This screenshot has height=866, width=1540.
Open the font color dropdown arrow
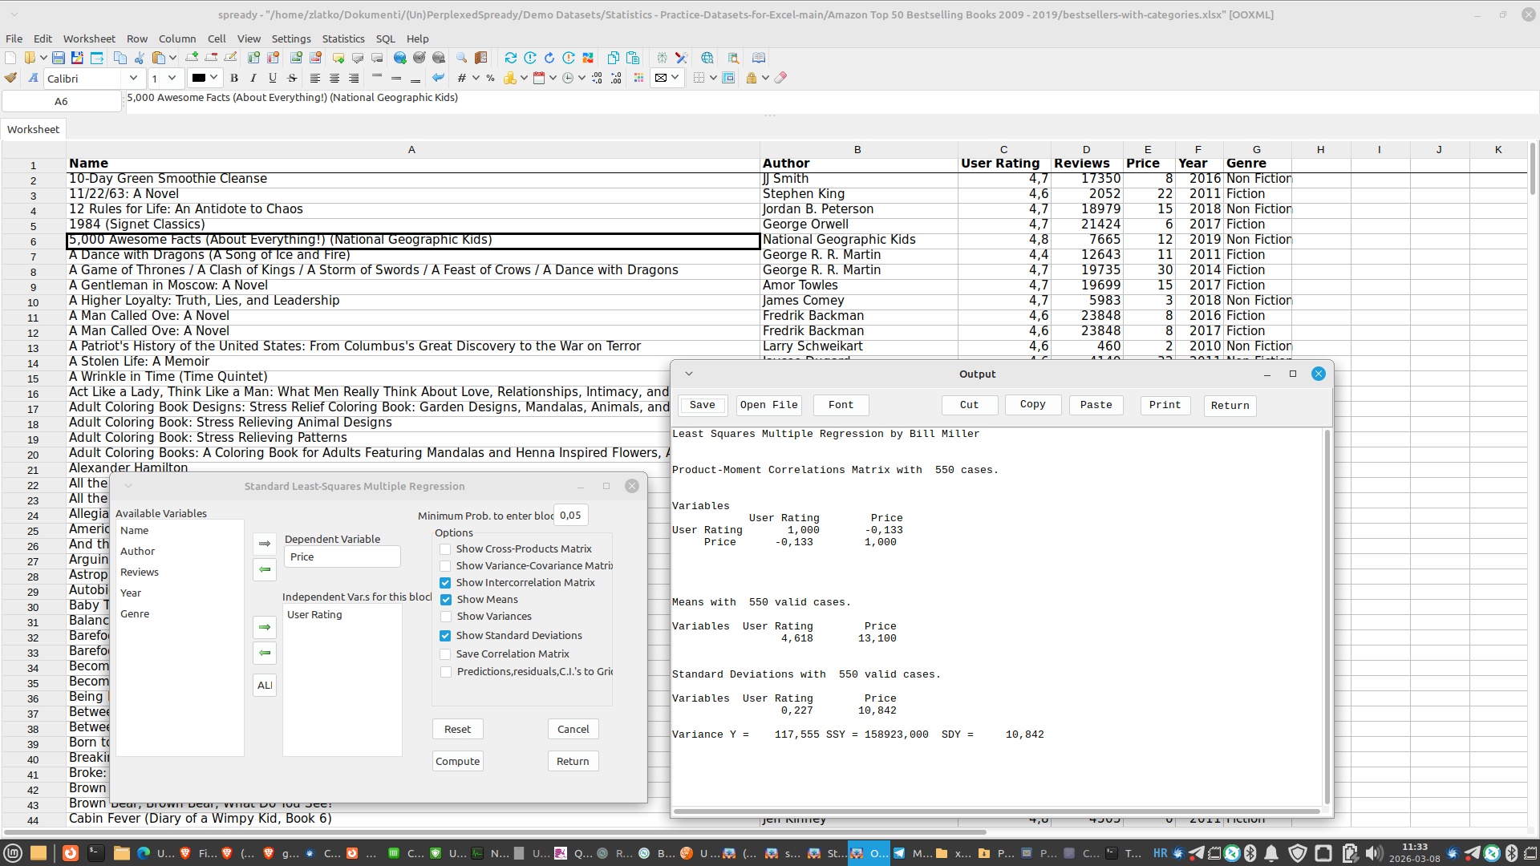(214, 78)
